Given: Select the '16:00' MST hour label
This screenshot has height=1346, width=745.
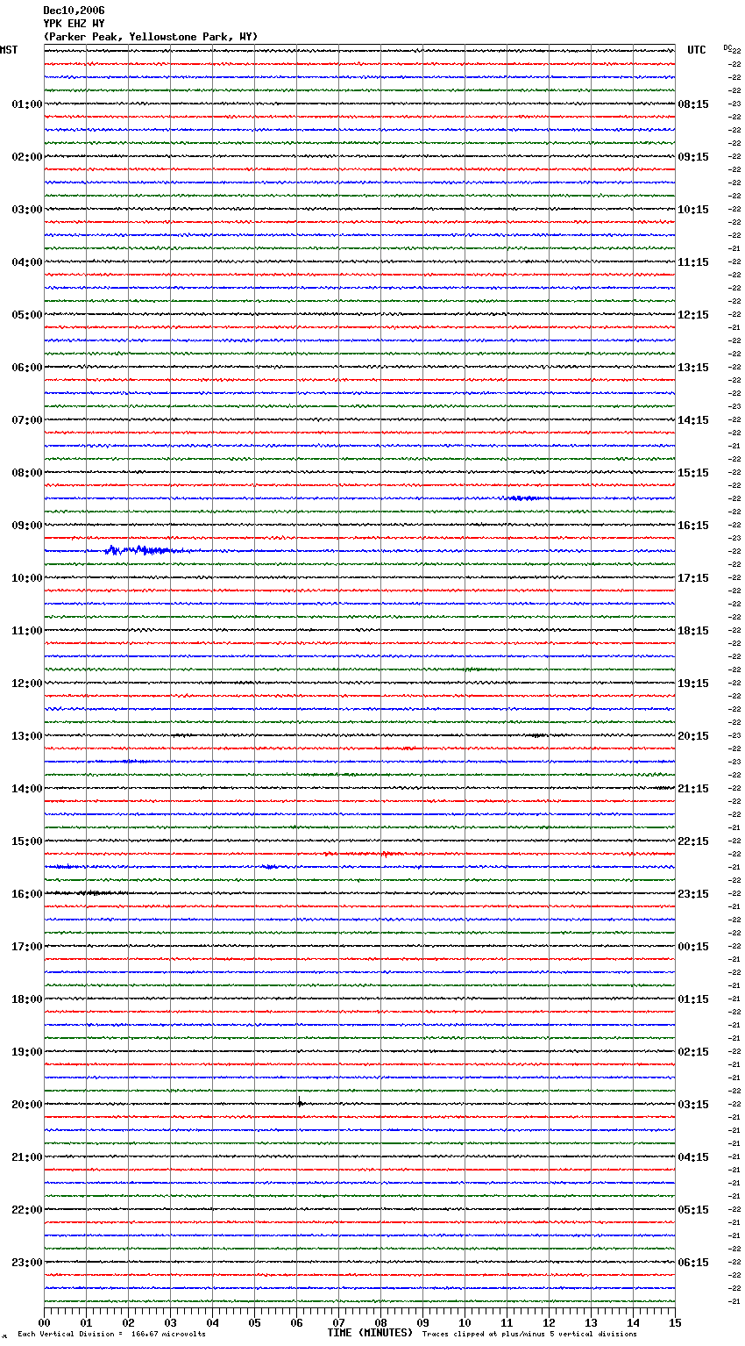Looking at the screenshot, I should (x=27, y=894).
